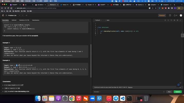Image resolution: width=184 pixels, height=103 pixels.
Task: Expand the Console panel
Action: (97, 92)
